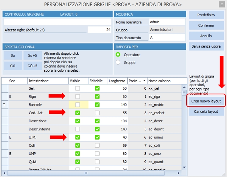Uncheck Editabile for Descr.interna row
Image resolution: width=227 pixels, height=177 pixels.
tap(97, 129)
